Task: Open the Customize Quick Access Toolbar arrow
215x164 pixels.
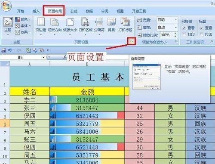Action: (48, 50)
